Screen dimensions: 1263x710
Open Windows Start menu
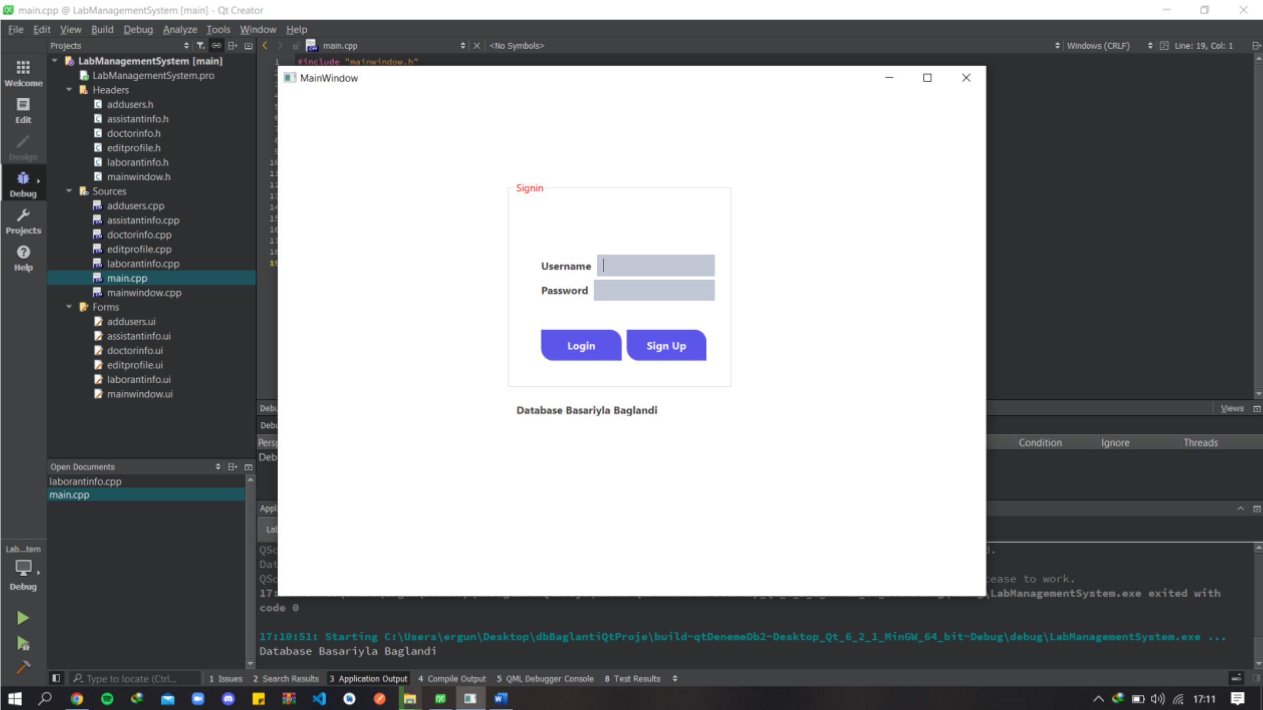(x=15, y=699)
